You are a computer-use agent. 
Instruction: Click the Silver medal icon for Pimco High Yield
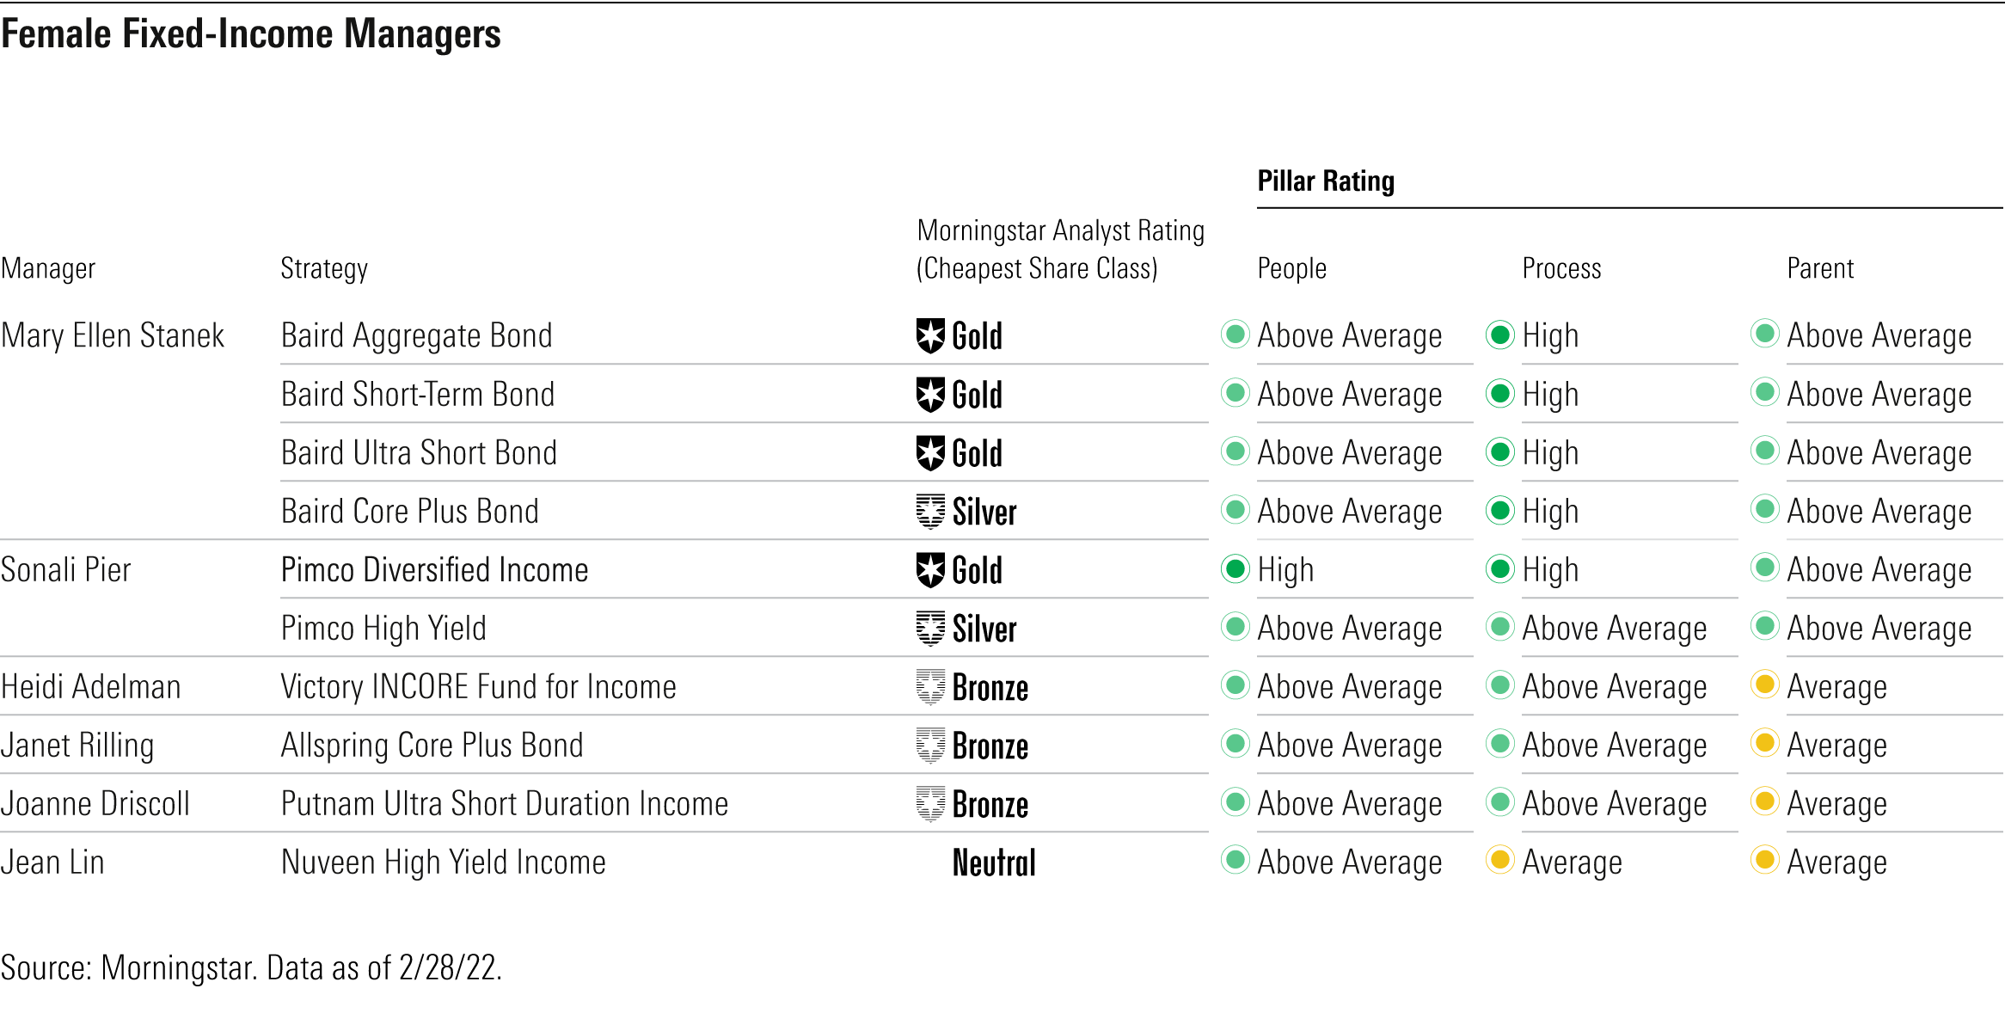[930, 629]
